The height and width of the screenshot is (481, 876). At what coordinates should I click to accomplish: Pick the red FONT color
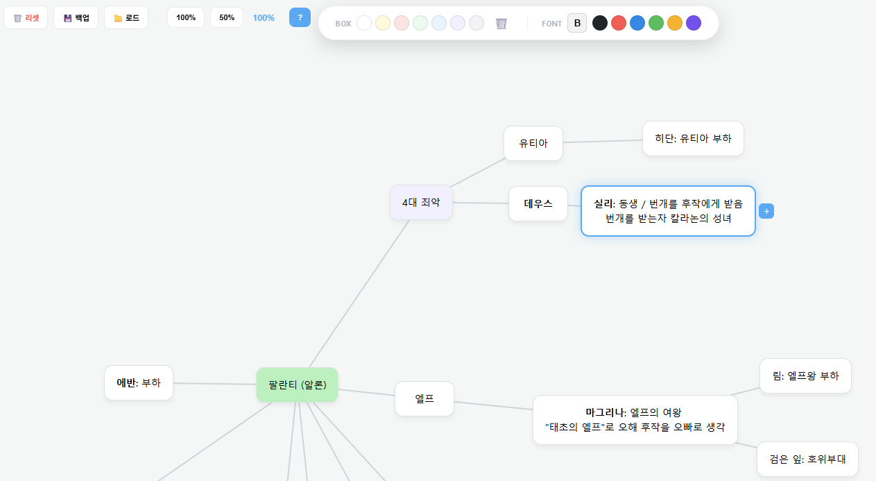[x=619, y=22]
